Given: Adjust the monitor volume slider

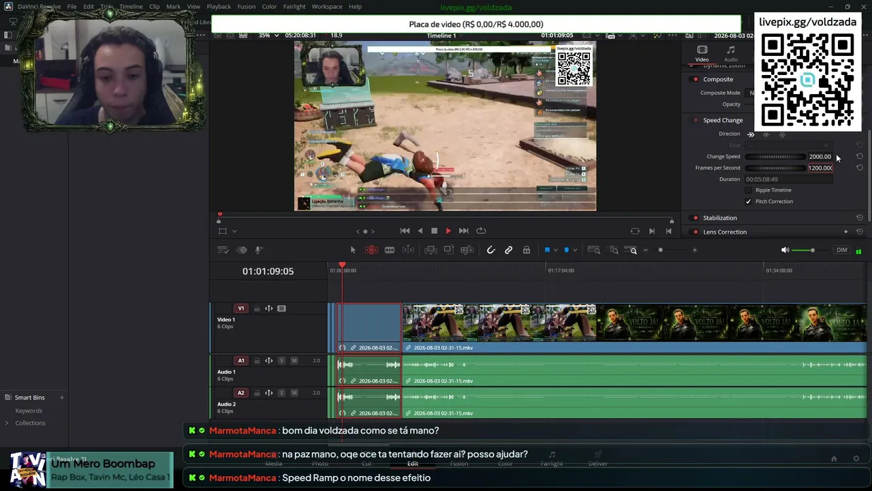Looking at the screenshot, I should [812, 250].
